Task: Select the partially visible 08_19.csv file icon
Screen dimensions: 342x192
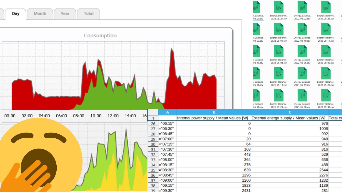Action: [256, 51]
